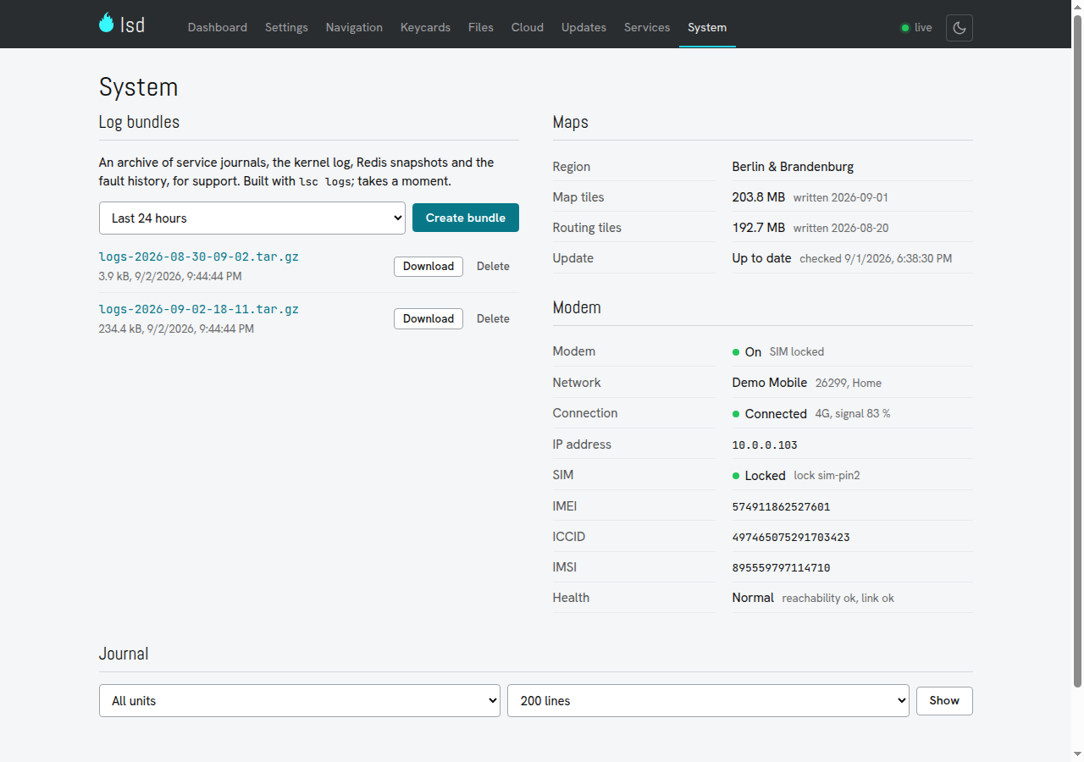Click the Create bundle button
Viewport: 1084px width, 762px height.
pyautogui.click(x=466, y=218)
